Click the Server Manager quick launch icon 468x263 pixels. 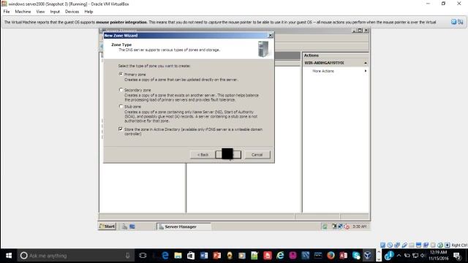tap(124, 226)
